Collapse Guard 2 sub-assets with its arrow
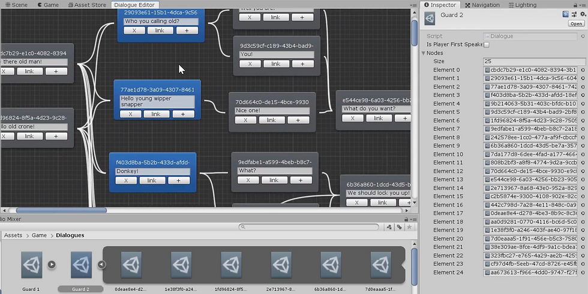The height and width of the screenshot is (294, 588). coord(101,265)
